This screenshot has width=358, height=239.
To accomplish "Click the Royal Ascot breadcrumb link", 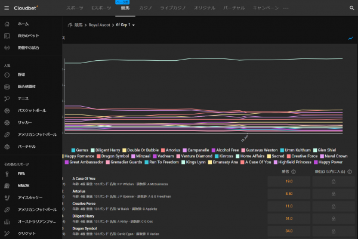I will 99,25.
